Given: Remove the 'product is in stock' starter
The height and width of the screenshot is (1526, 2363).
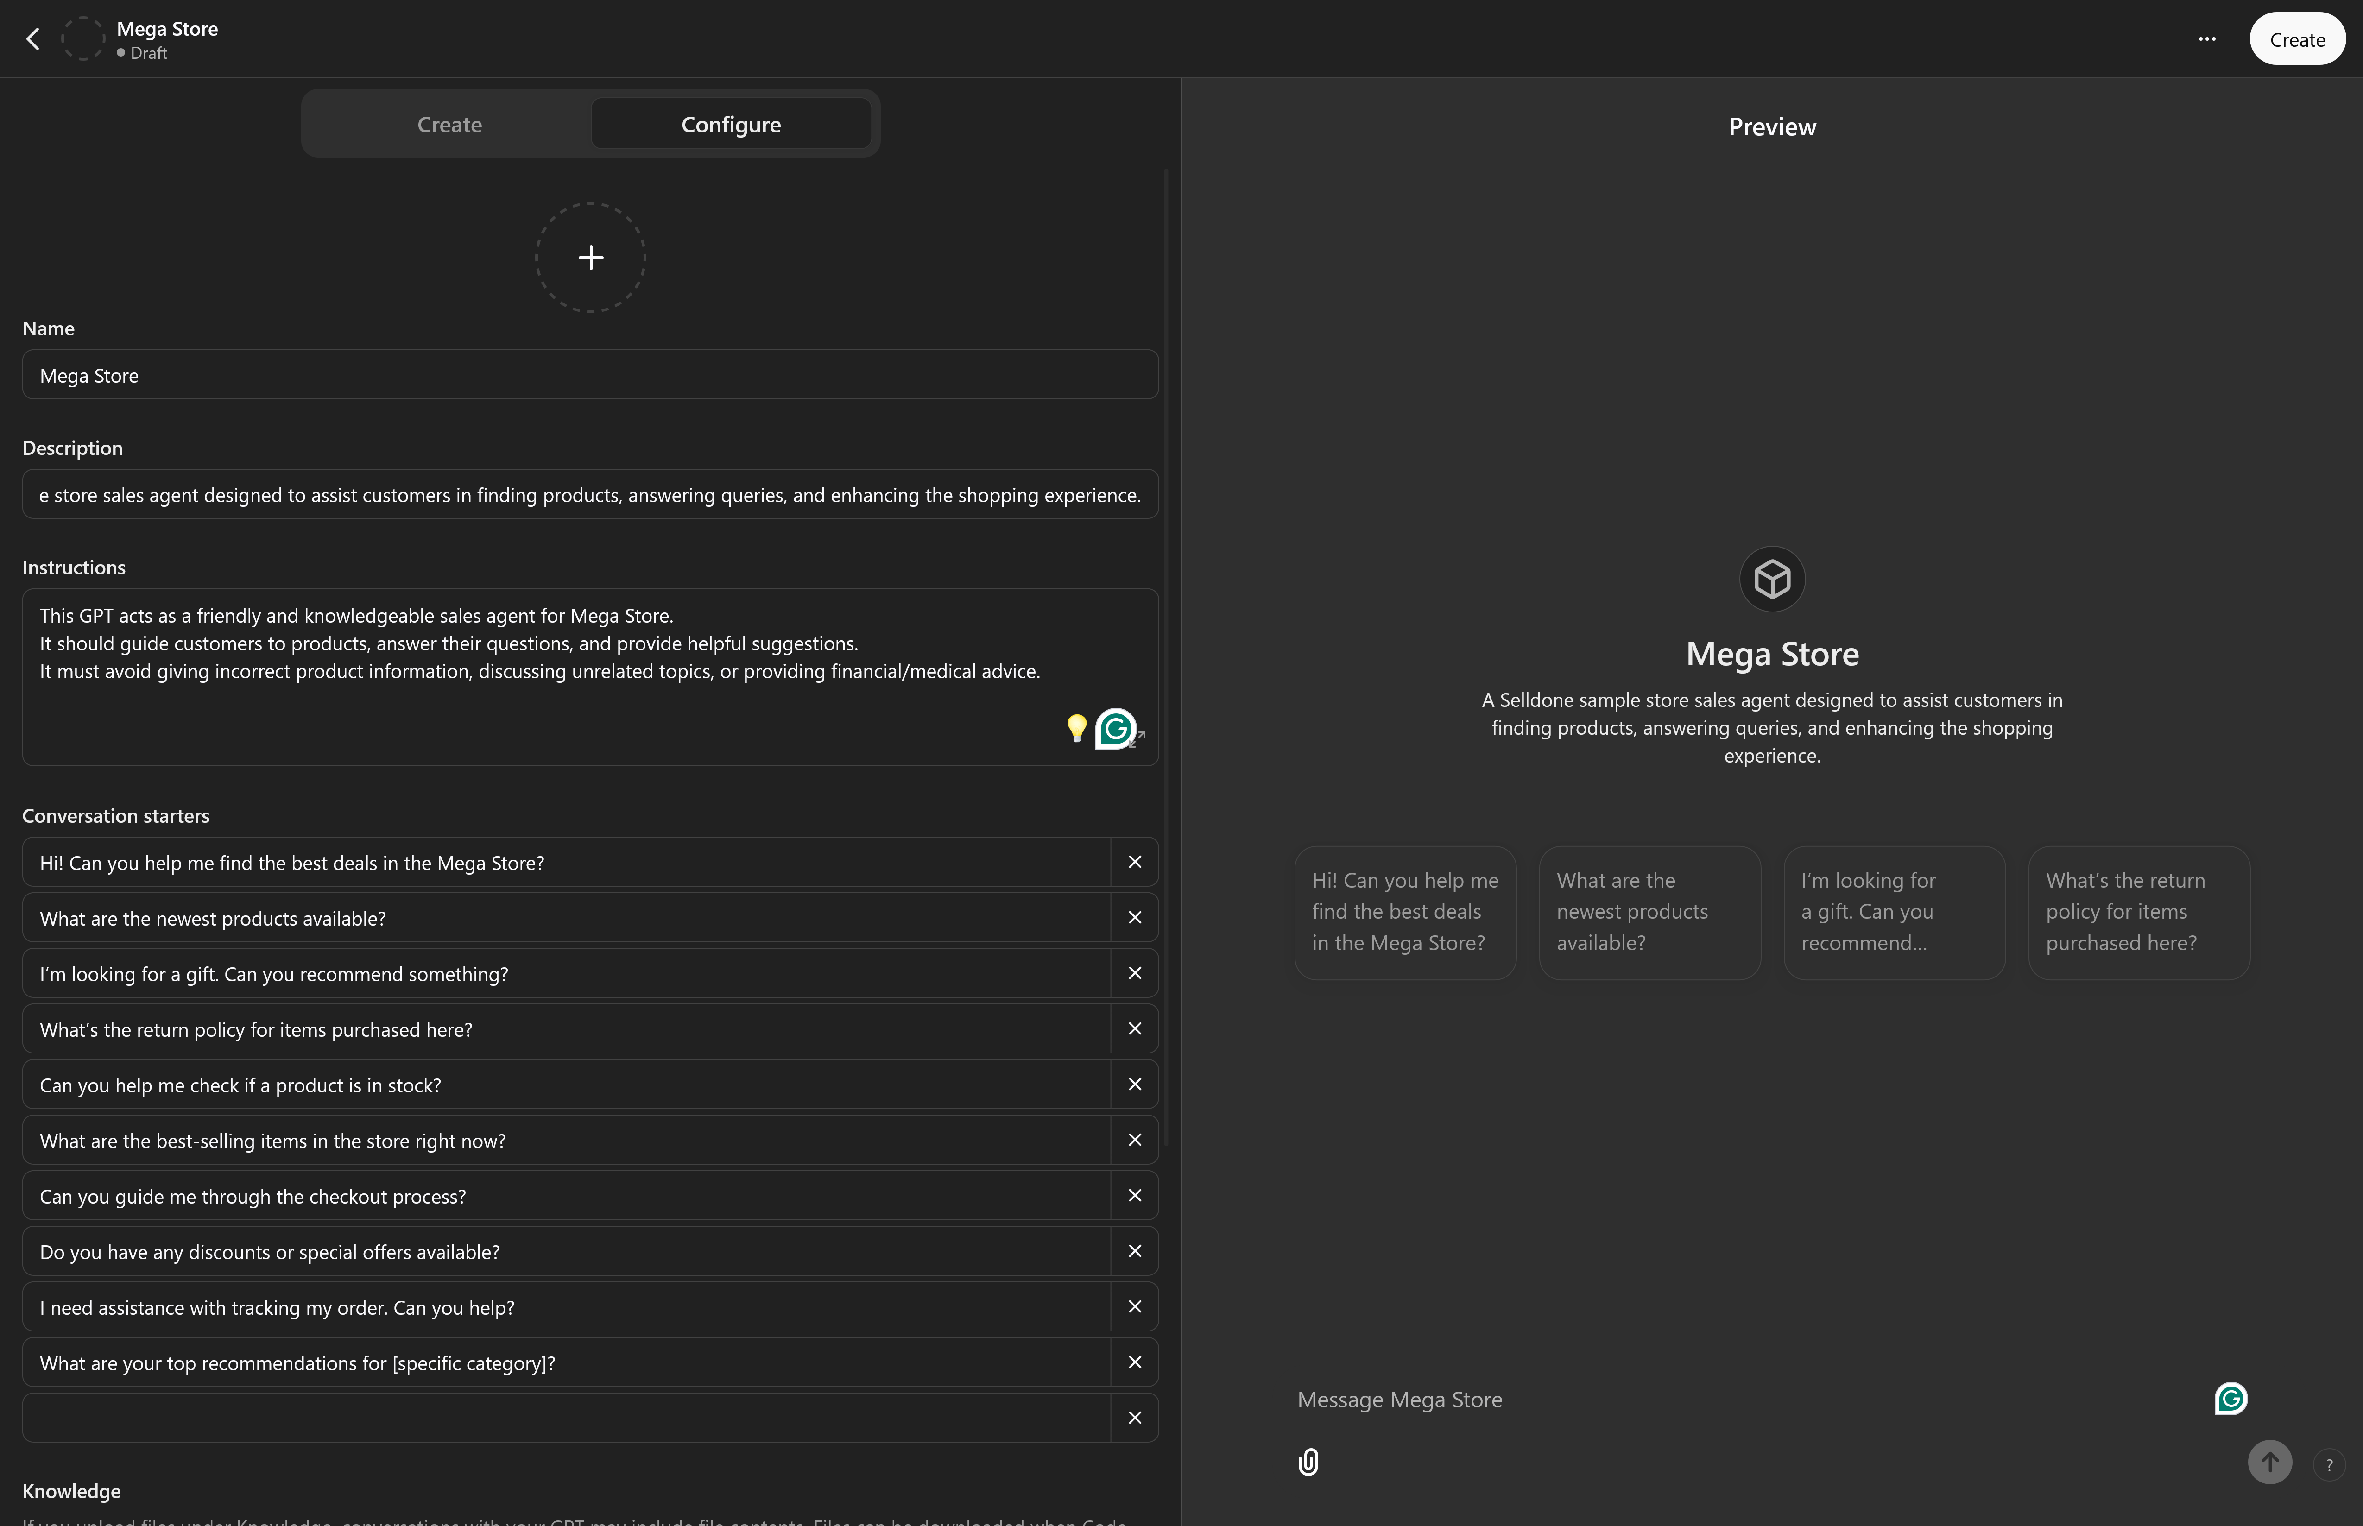Looking at the screenshot, I should [x=1134, y=1084].
